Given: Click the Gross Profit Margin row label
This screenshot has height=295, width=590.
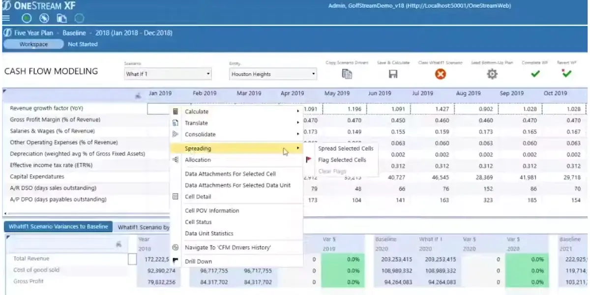Looking at the screenshot, I should (55, 119).
